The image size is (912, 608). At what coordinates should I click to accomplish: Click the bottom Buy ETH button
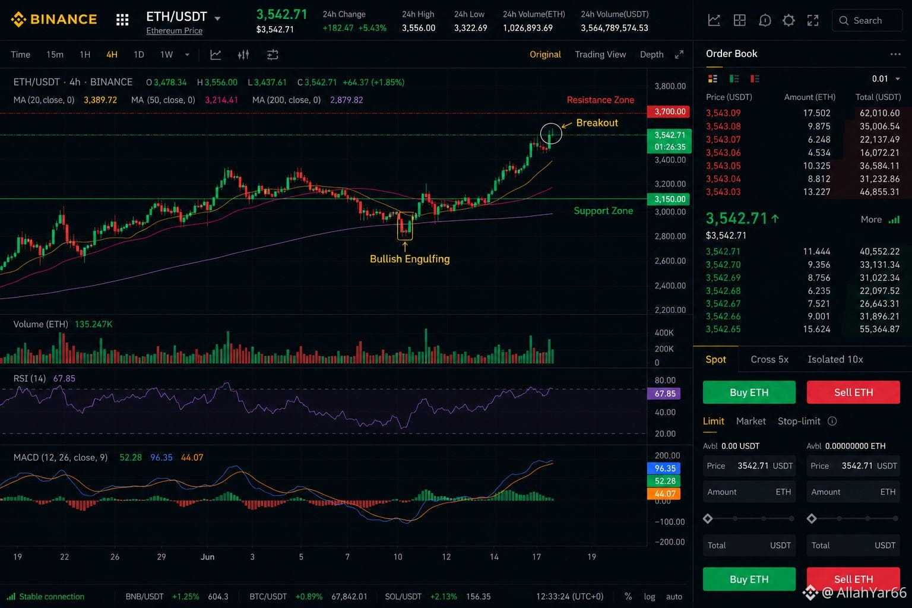[x=749, y=579]
